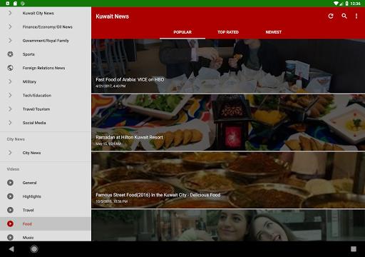Tap the refresh icon in header

[x=331, y=16]
